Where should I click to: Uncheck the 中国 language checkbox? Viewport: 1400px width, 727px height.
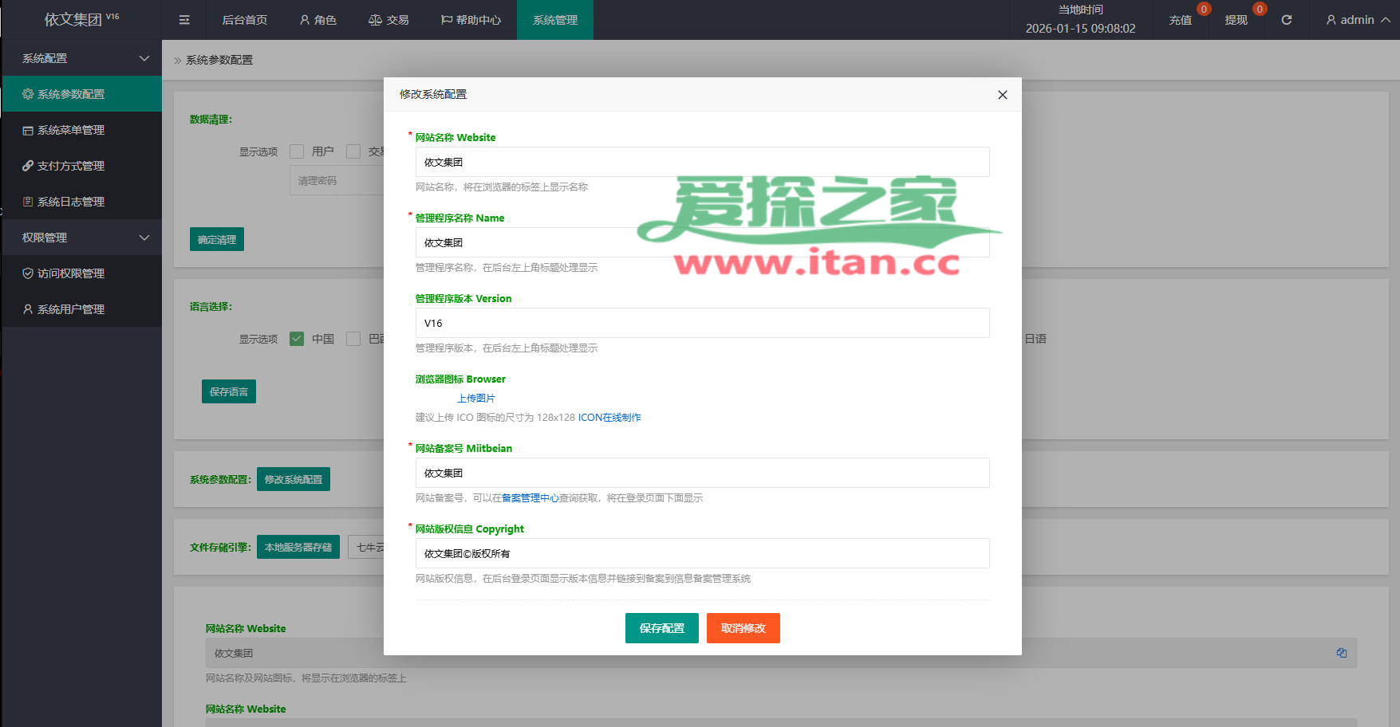tap(297, 339)
